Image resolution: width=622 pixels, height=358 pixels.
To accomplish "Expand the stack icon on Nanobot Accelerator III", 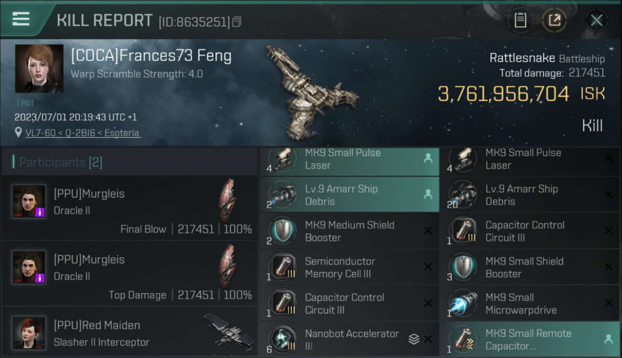I will click(414, 339).
